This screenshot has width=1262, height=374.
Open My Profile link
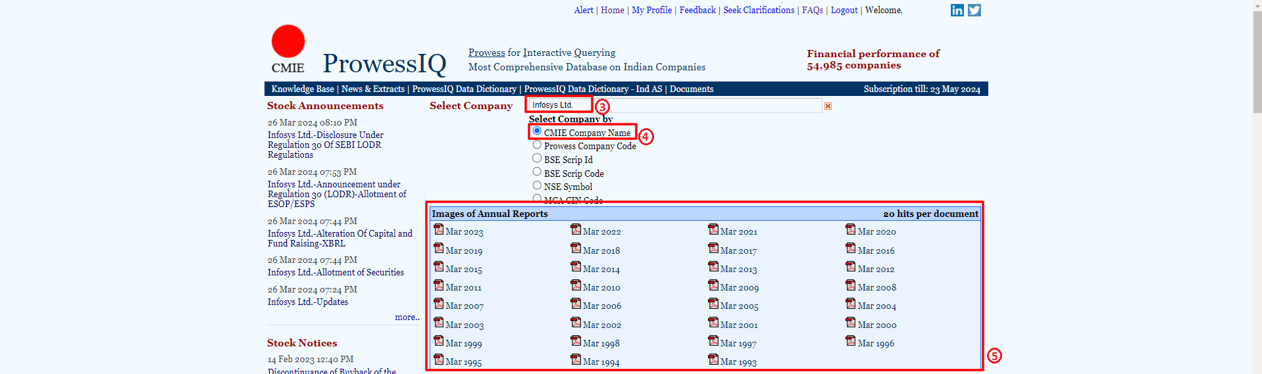(x=652, y=10)
